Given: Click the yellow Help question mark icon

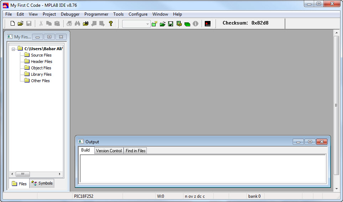Looking at the screenshot, I should (x=111, y=23).
